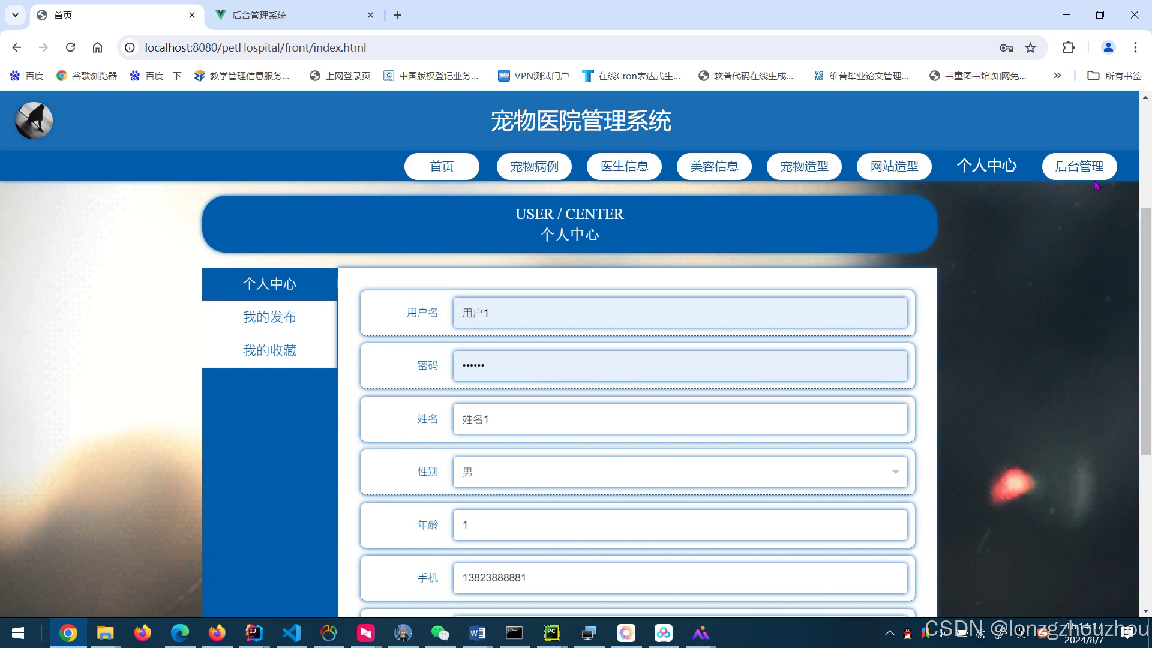Expand the hidden bookmarks overflow chevron
Image resolution: width=1152 pixels, height=648 pixels.
[1057, 76]
